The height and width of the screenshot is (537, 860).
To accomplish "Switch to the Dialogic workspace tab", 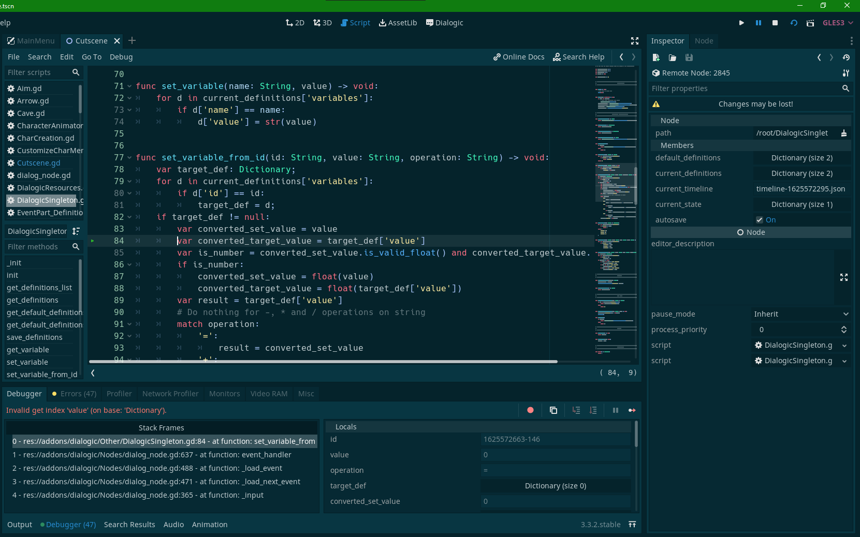I will click(444, 23).
